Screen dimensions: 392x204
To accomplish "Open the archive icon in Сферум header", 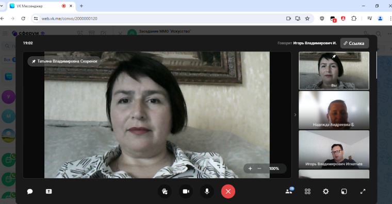I will [x=92, y=33].
